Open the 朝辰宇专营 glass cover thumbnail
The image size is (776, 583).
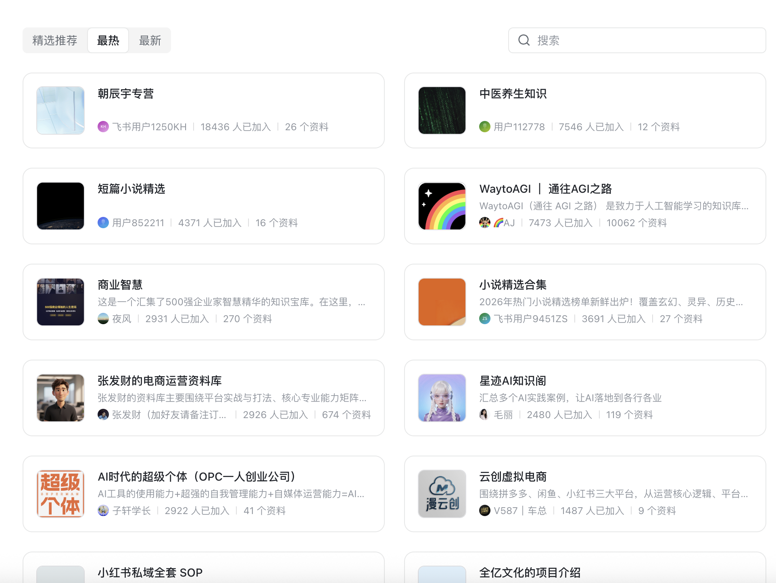[x=60, y=110]
